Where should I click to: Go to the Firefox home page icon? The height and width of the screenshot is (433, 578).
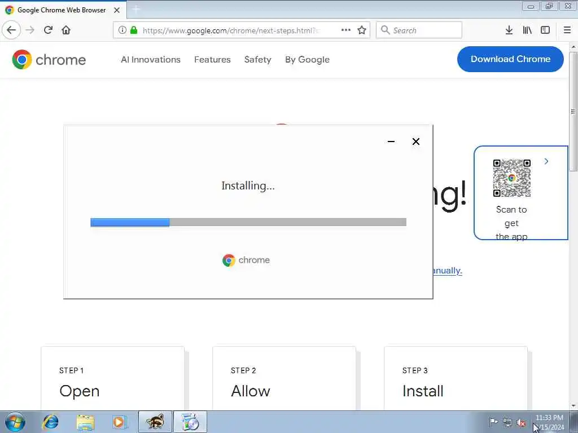coord(66,30)
